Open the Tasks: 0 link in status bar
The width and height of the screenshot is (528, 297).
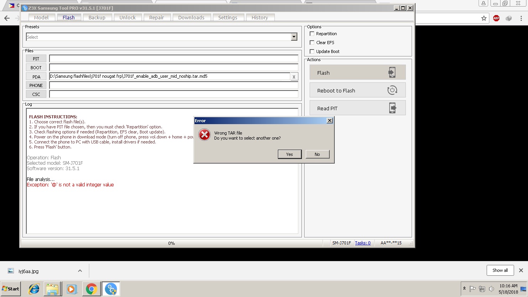tap(363, 243)
